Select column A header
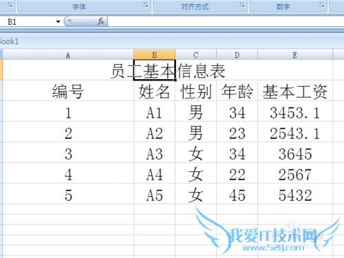This screenshot has width=344, height=258. (68, 55)
